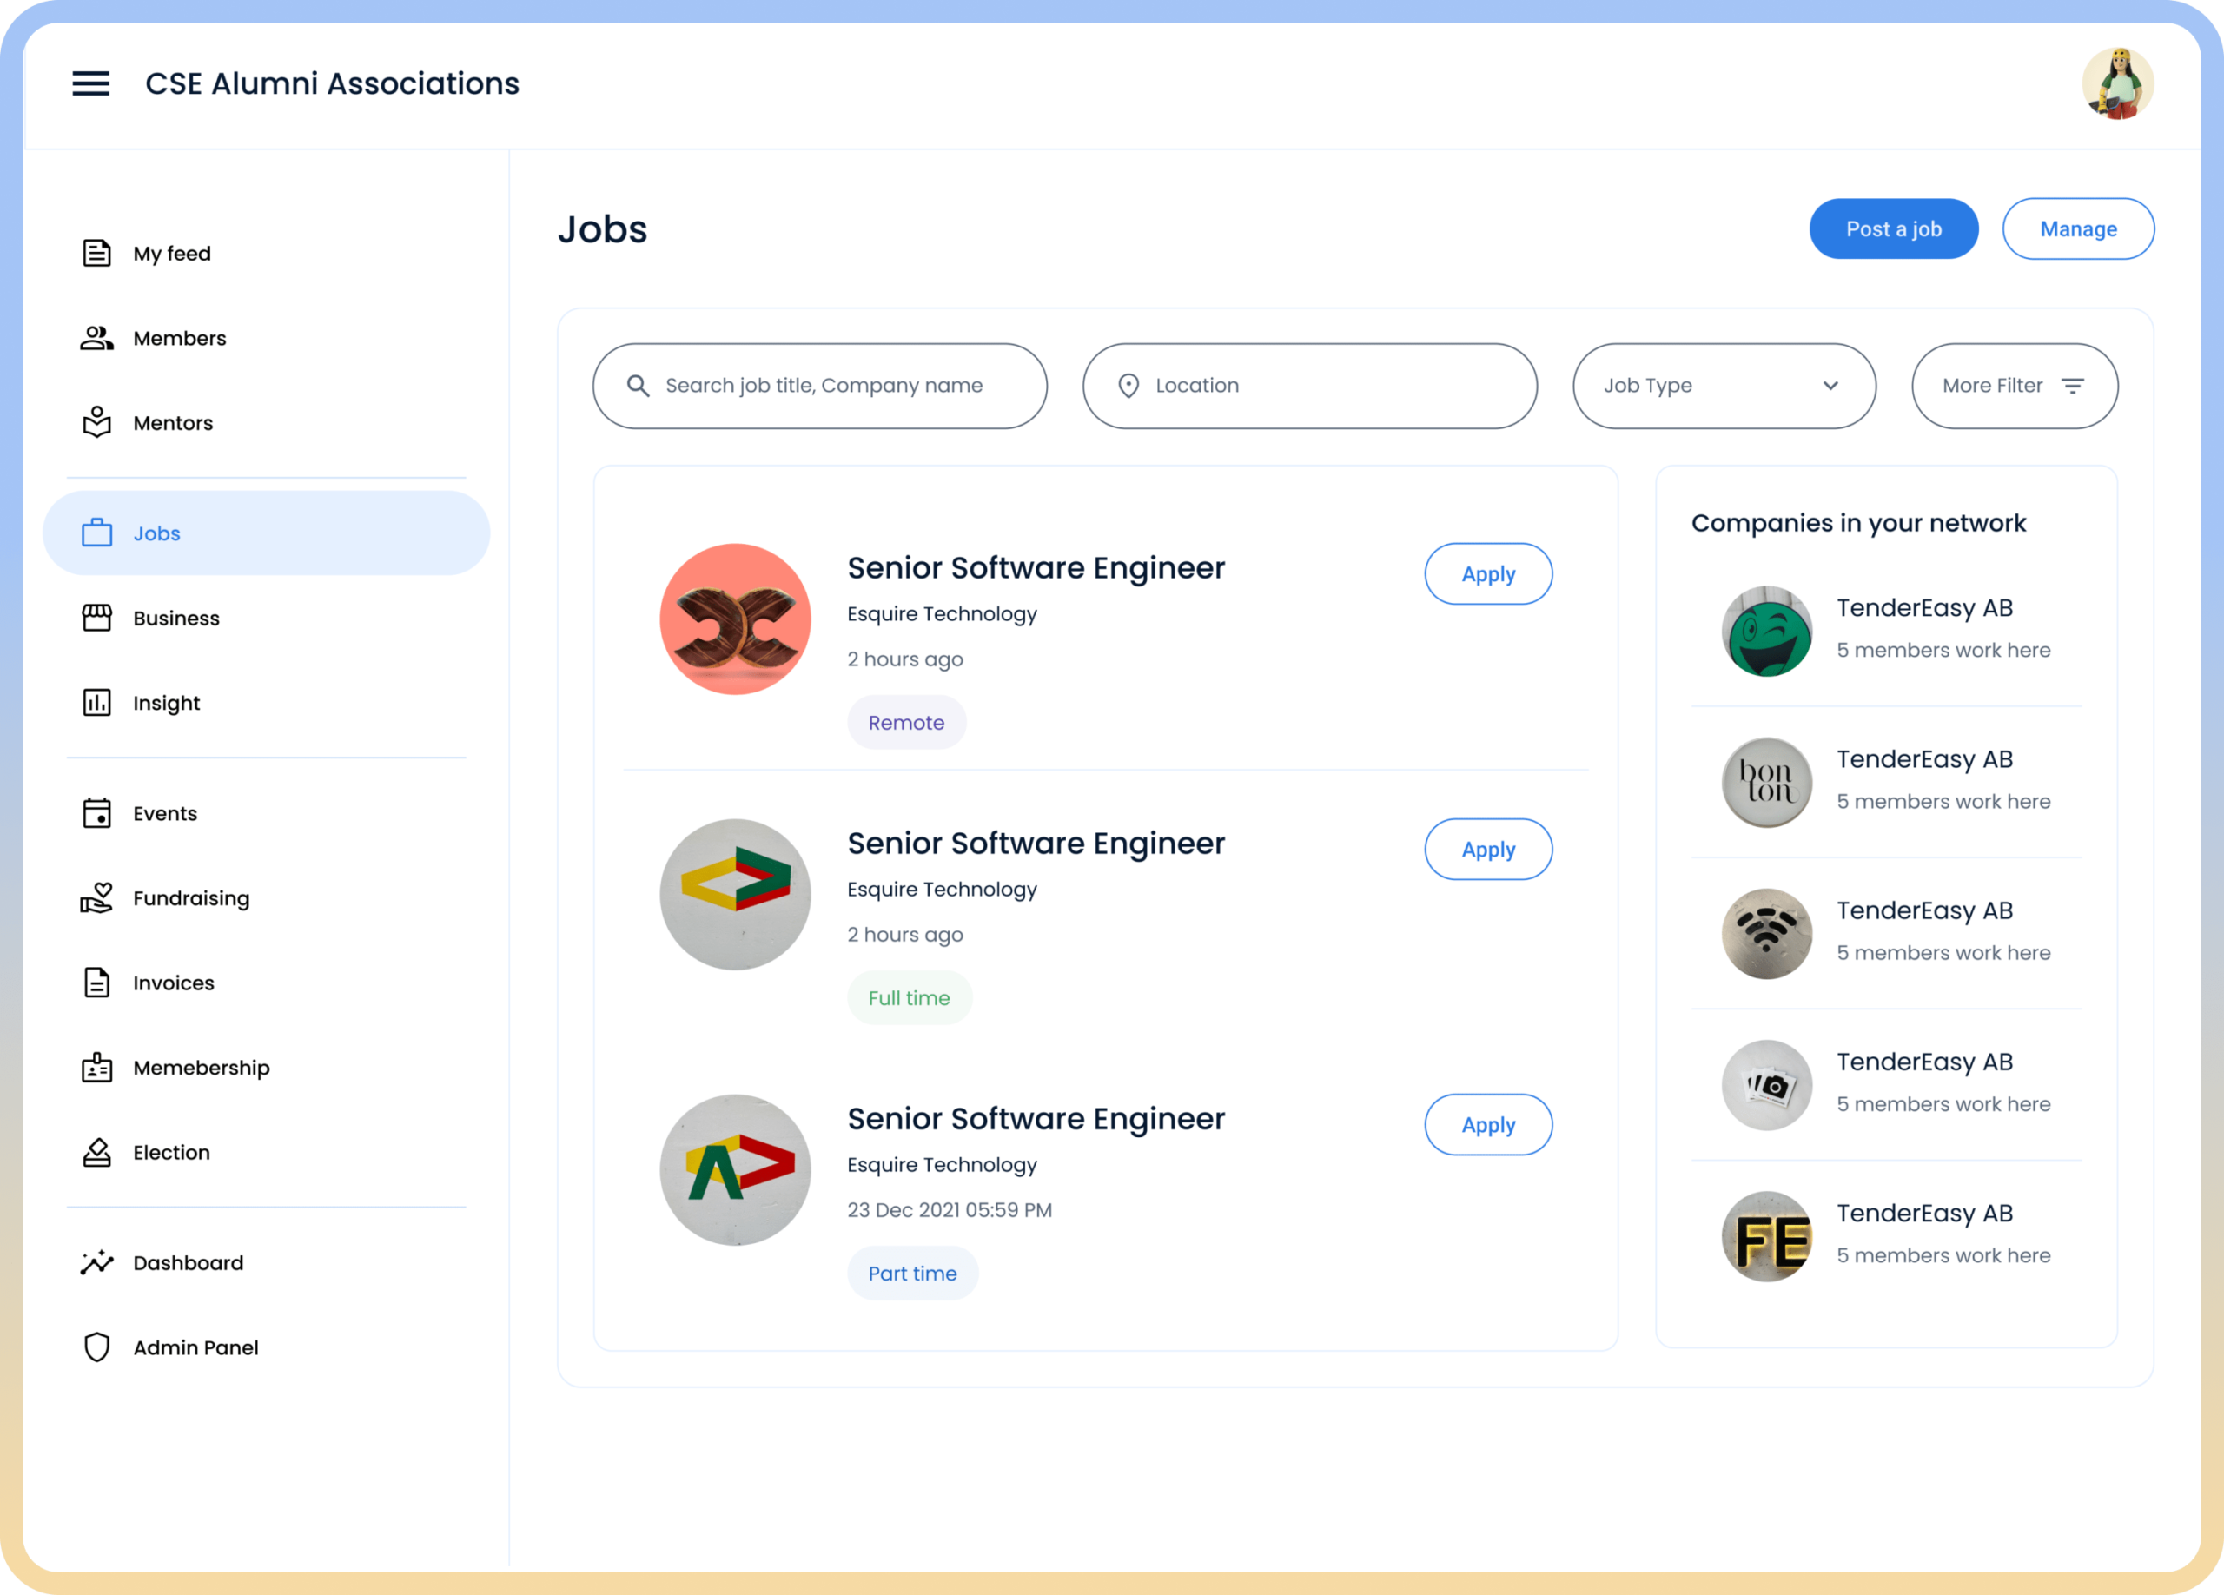Image resolution: width=2224 pixels, height=1595 pixels.
Task: Click the Insight bar chart icon
Action: pyautogui.click(x=96, y=703)
